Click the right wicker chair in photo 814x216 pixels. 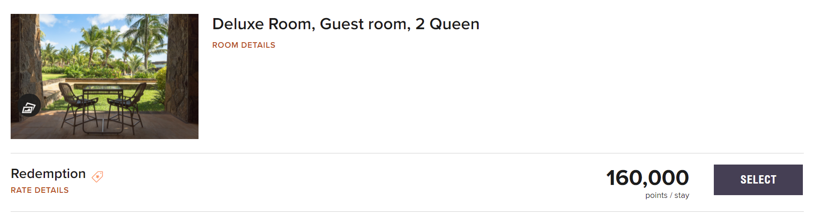click(x=130, y=104)
